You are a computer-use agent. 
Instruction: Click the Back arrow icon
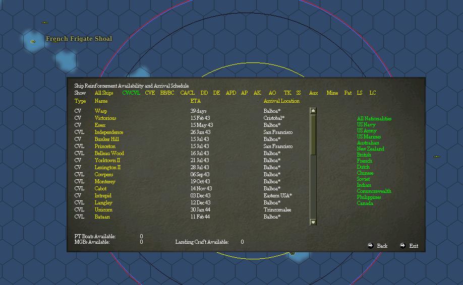[371, 246]
